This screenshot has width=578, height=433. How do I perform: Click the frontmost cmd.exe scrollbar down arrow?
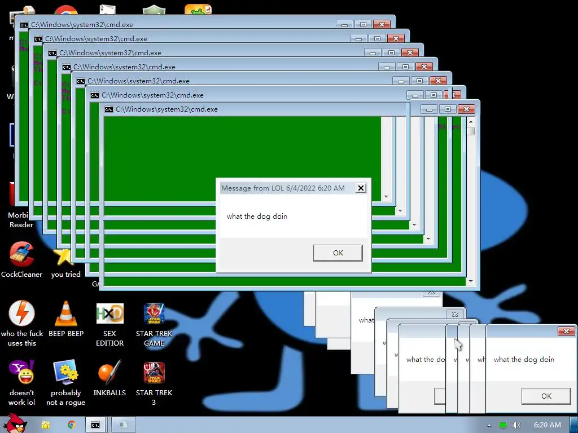tap(471, 281)
